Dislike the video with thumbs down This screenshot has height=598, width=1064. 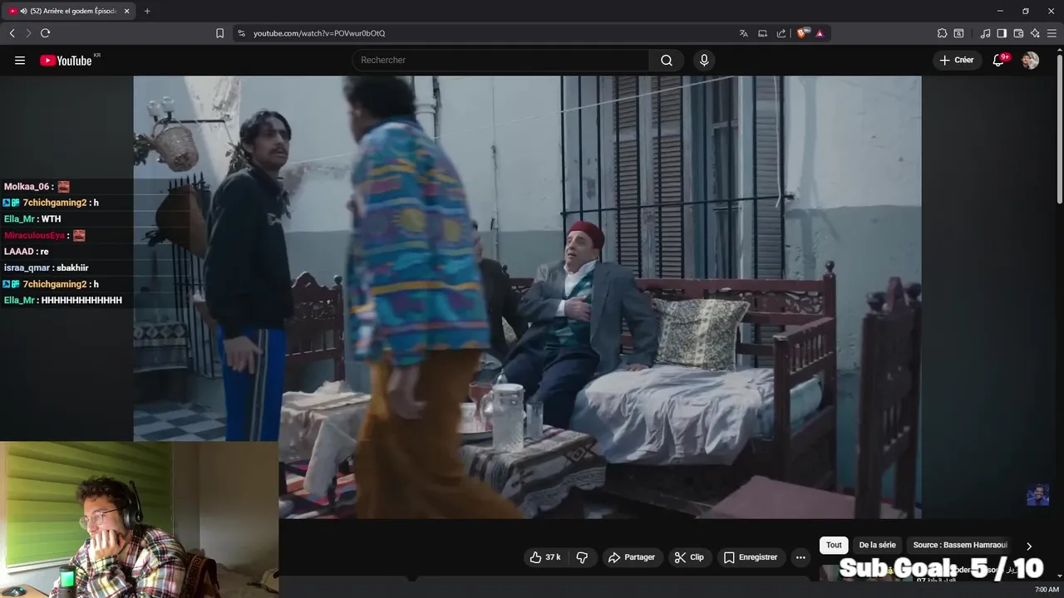(x=582, y=557)
